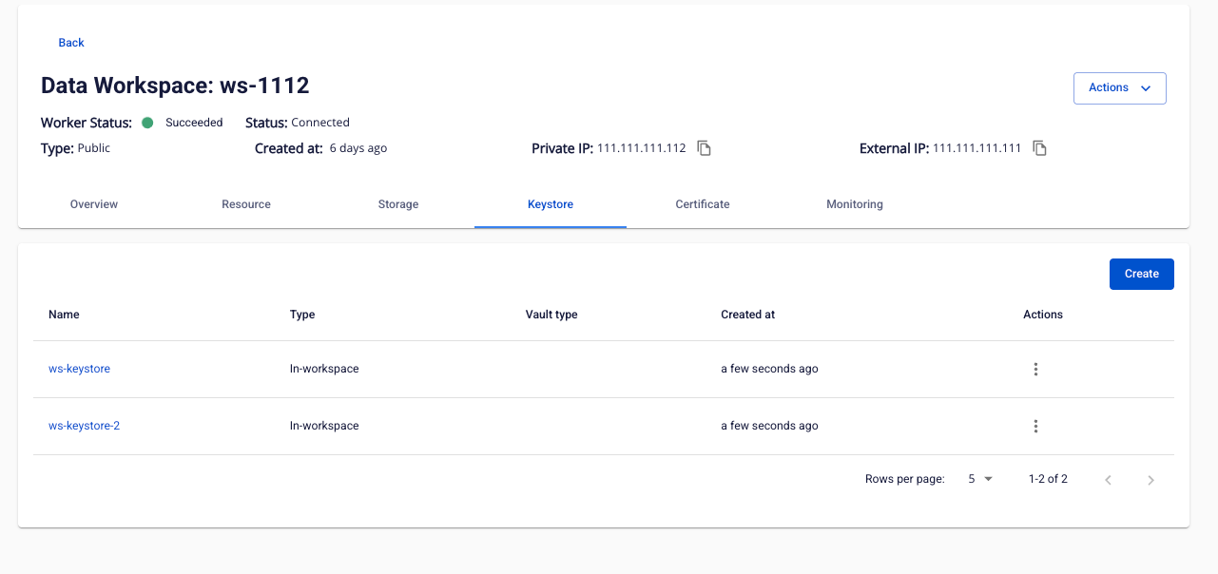The height and width of the screenshot is (574, 1218).
Task: Switch to the Overview tab
Action: coord(94,204)
